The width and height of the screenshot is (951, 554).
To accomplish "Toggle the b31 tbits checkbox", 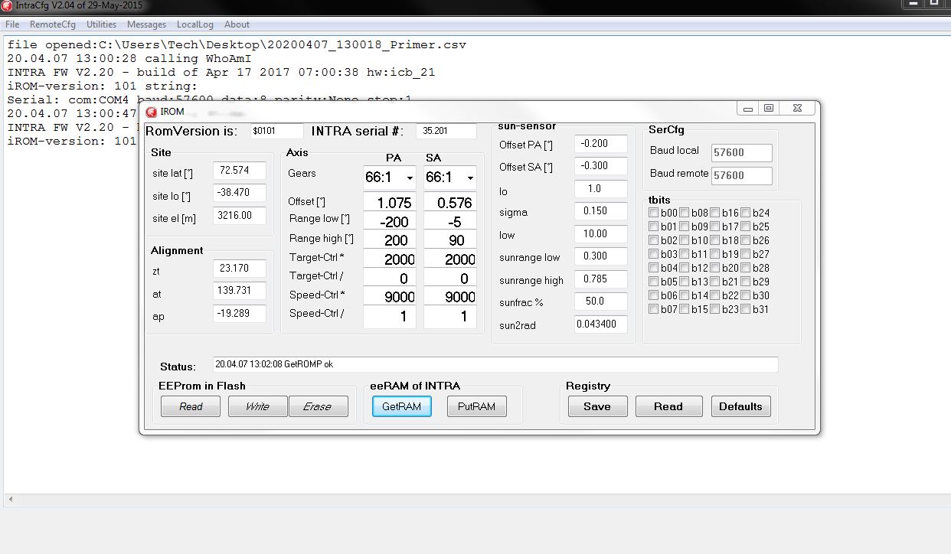I will pos(746,310).
